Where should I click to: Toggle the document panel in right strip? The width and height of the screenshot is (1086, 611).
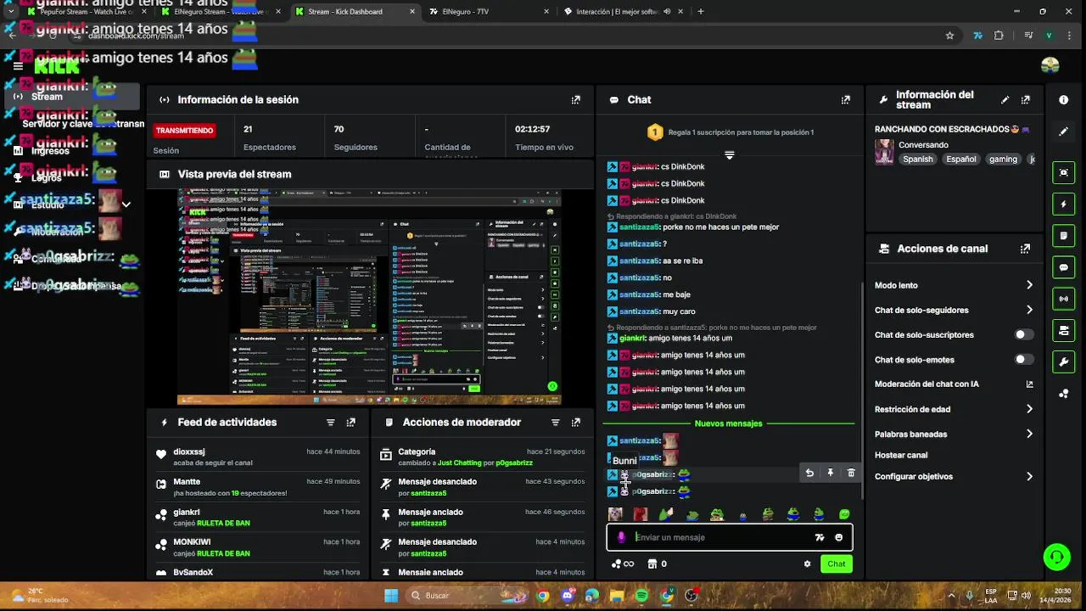pyautogui.click(x=1064, y=236)
